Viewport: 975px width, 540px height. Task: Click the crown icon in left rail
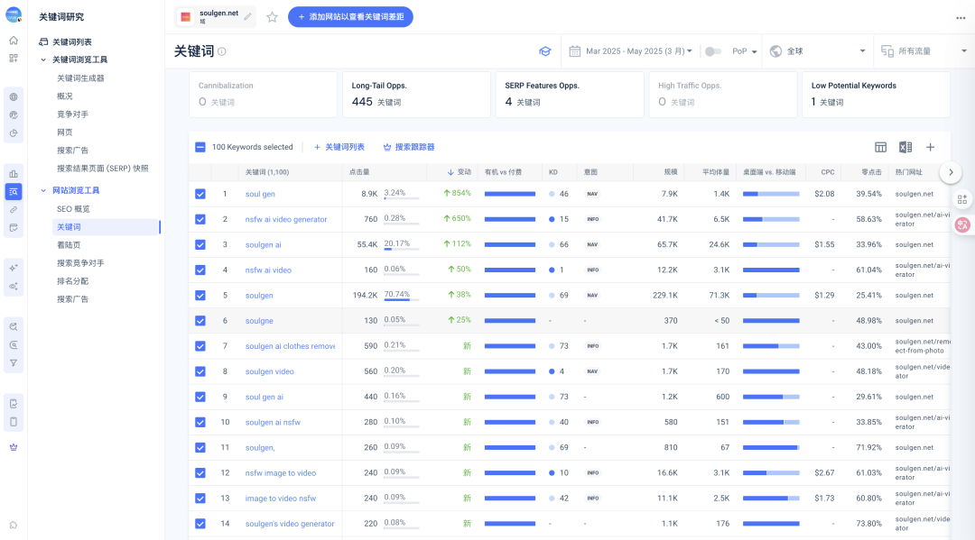[x=13, y=447]
